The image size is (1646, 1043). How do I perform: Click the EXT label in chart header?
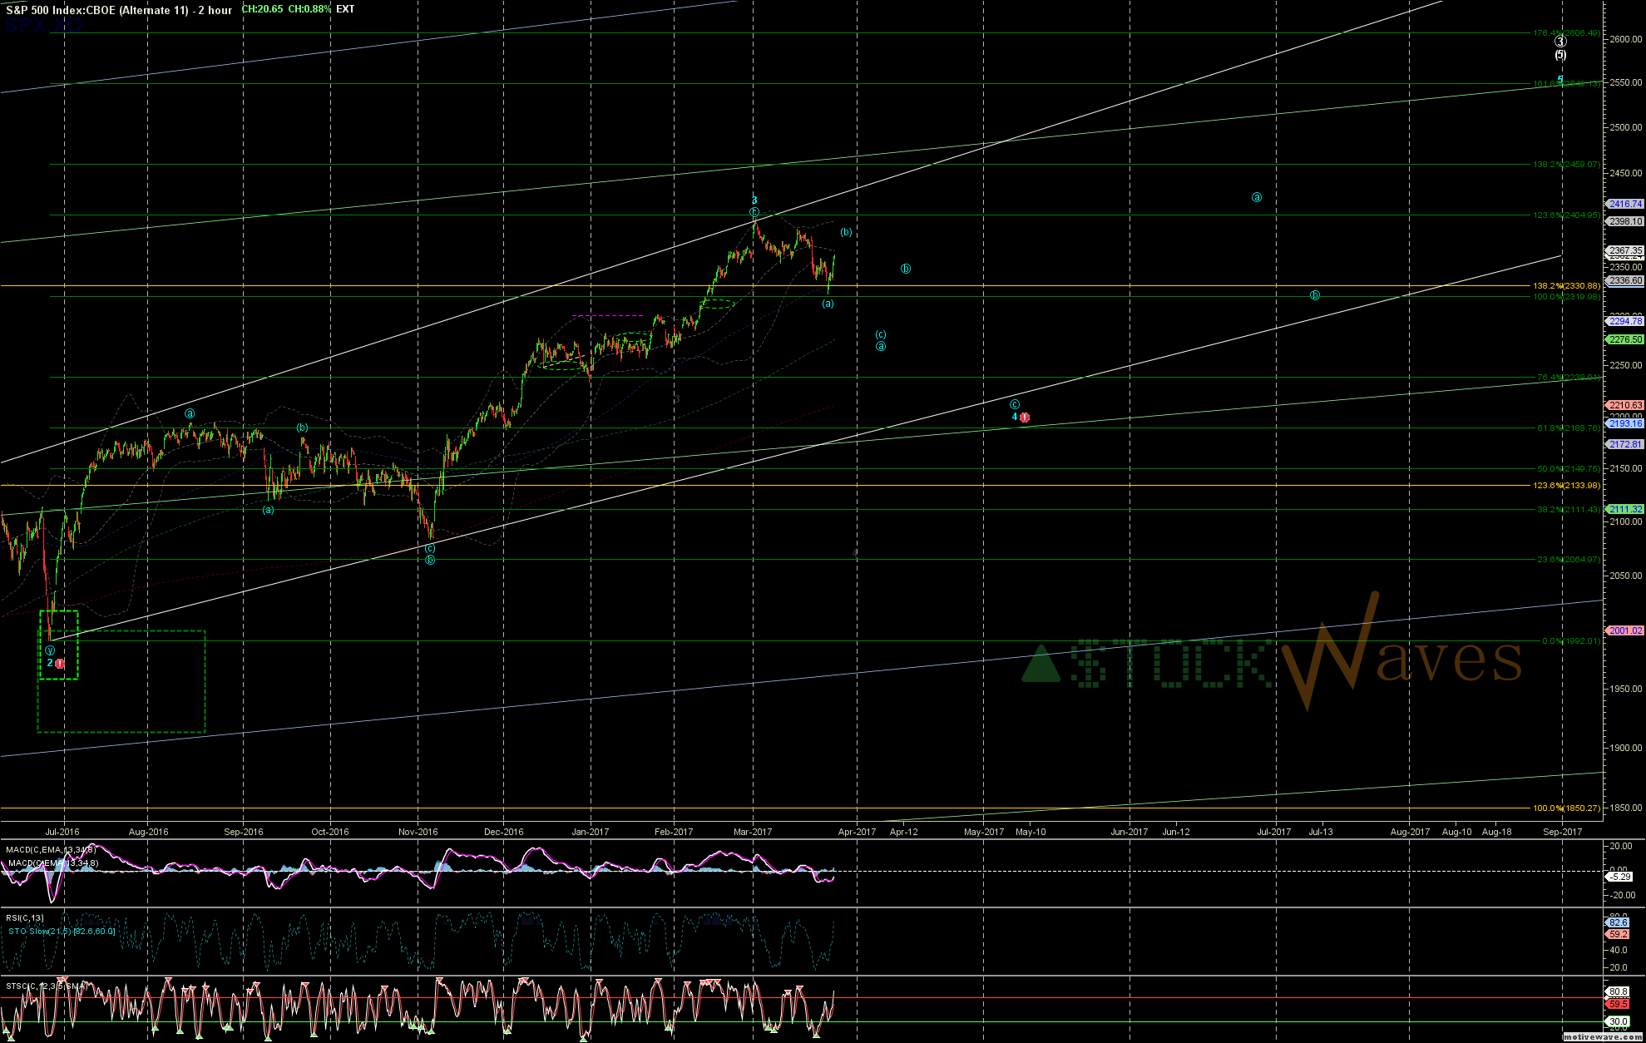tap(344, 9)
